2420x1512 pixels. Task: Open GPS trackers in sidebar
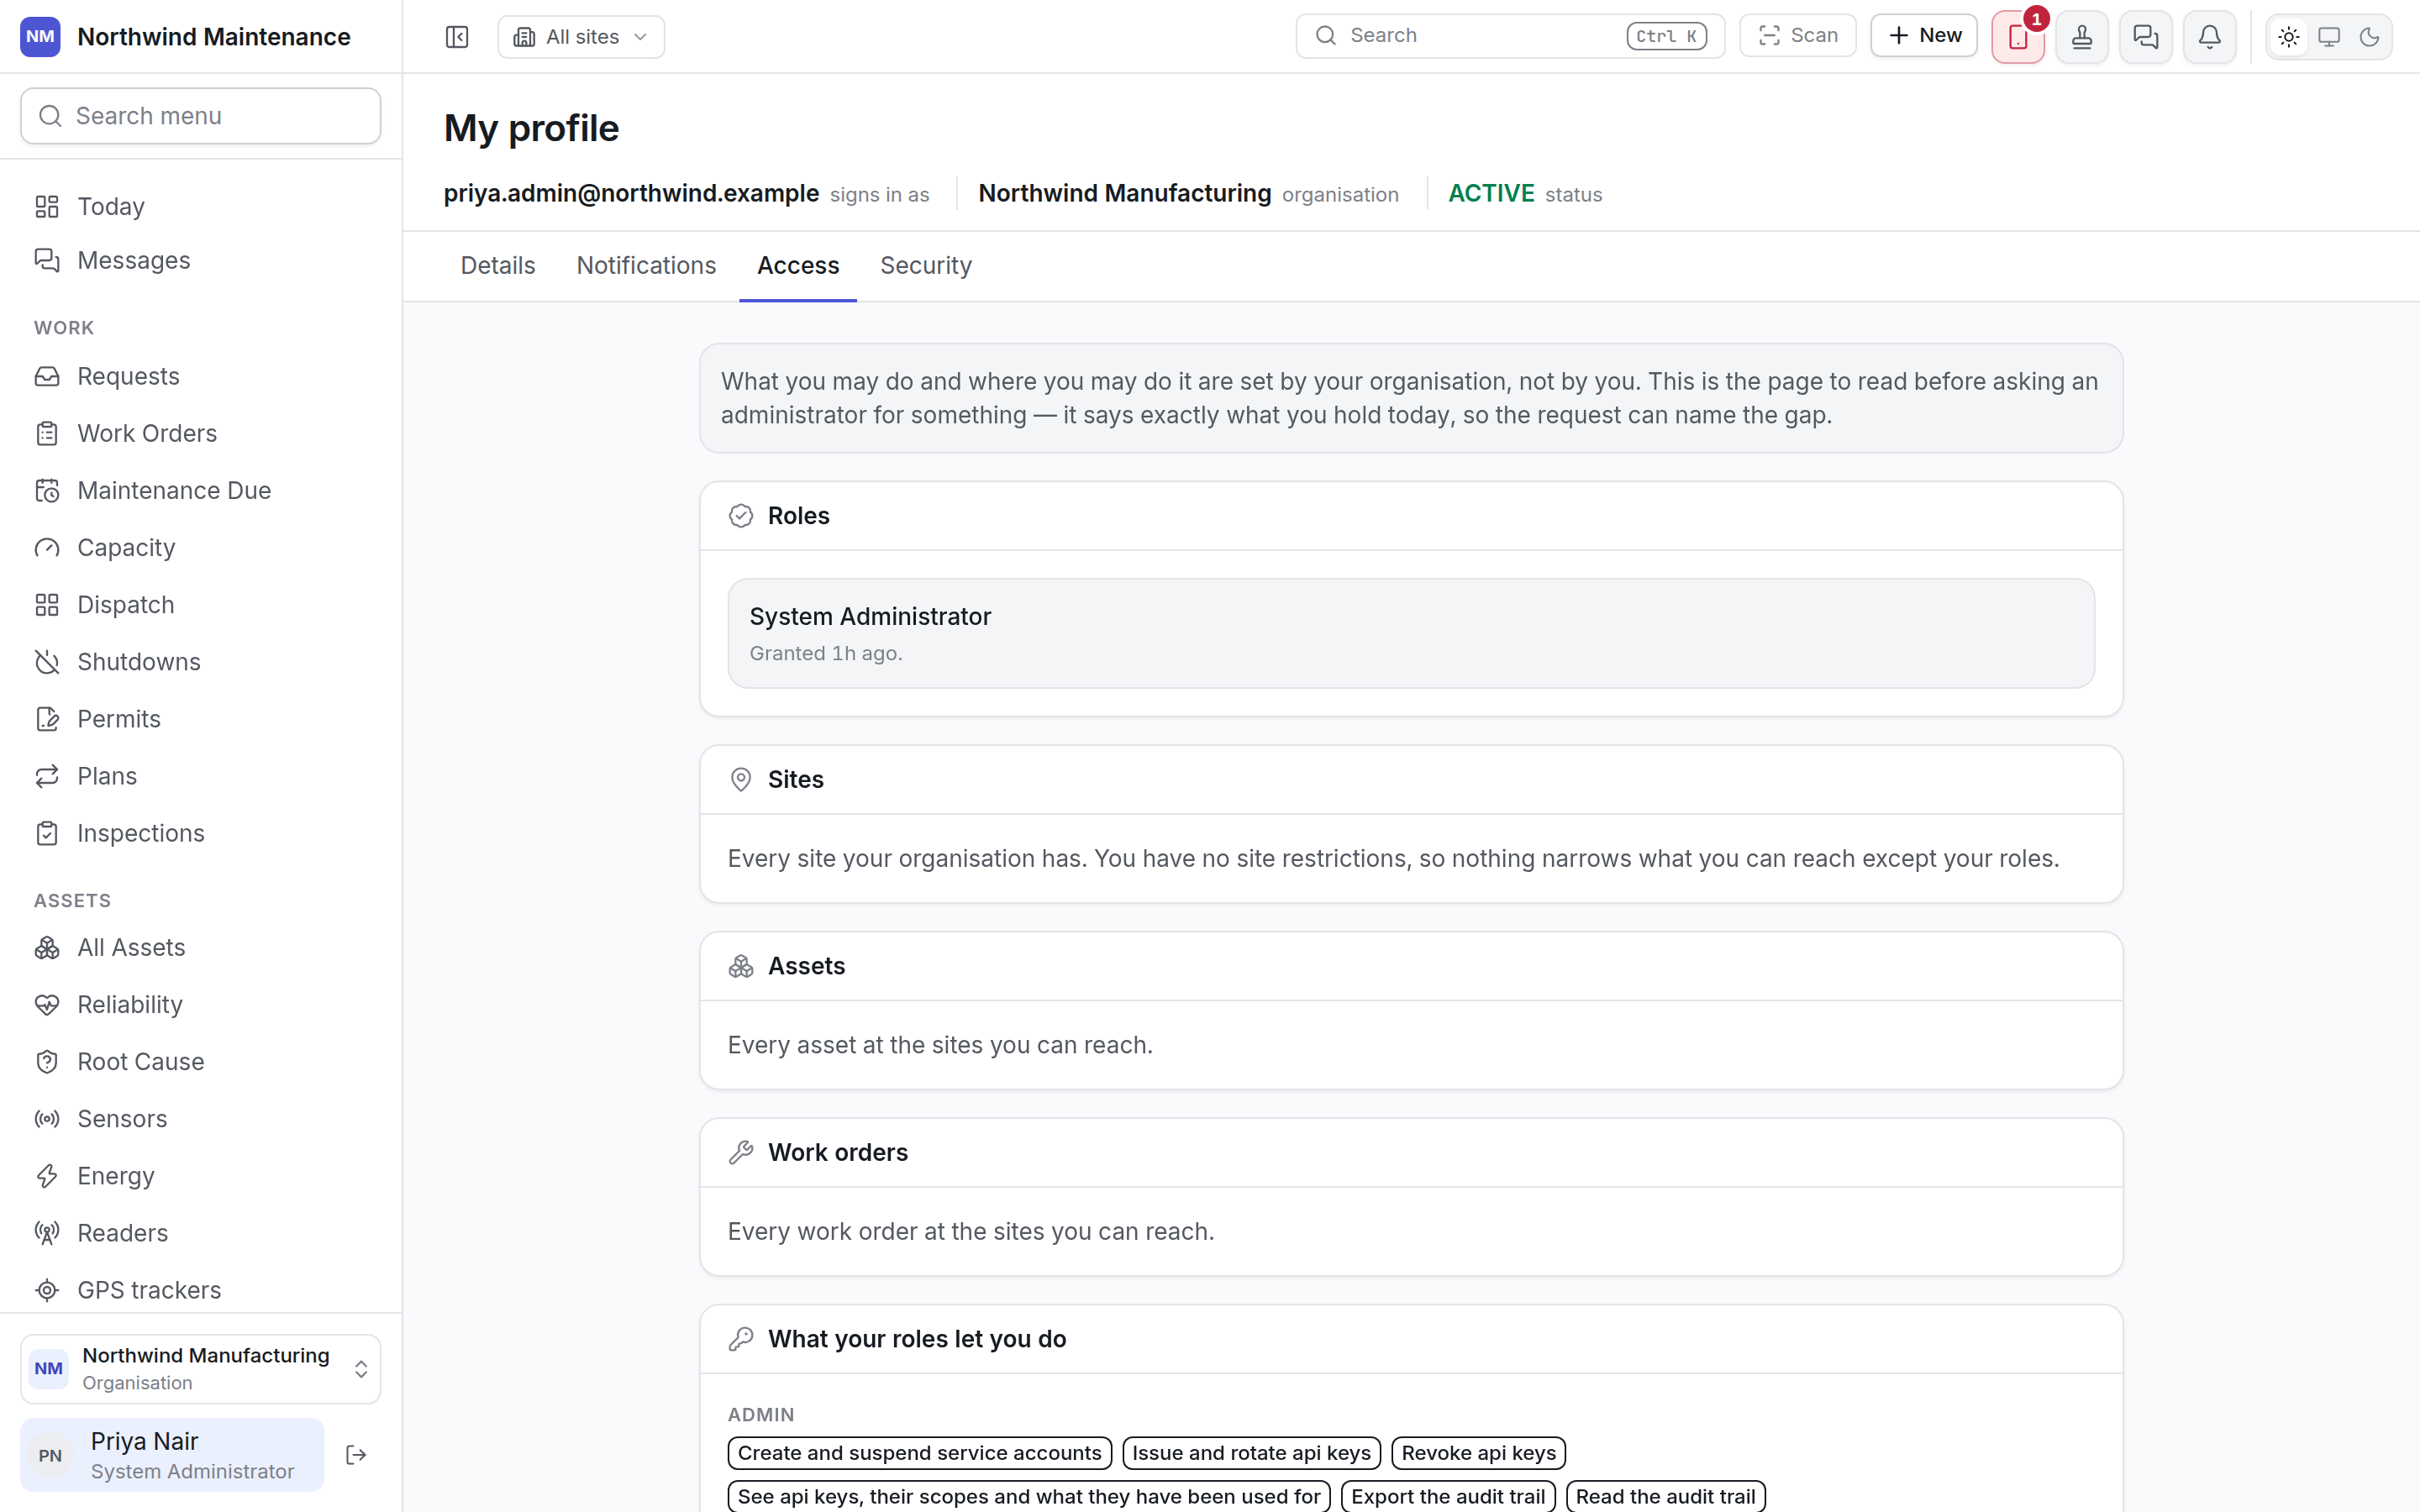point(201,1290)
